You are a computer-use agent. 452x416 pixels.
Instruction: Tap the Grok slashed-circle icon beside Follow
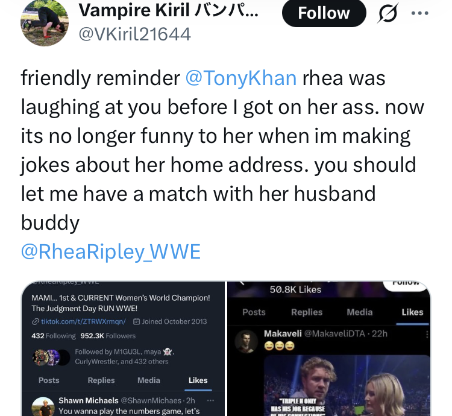(389, 13)
